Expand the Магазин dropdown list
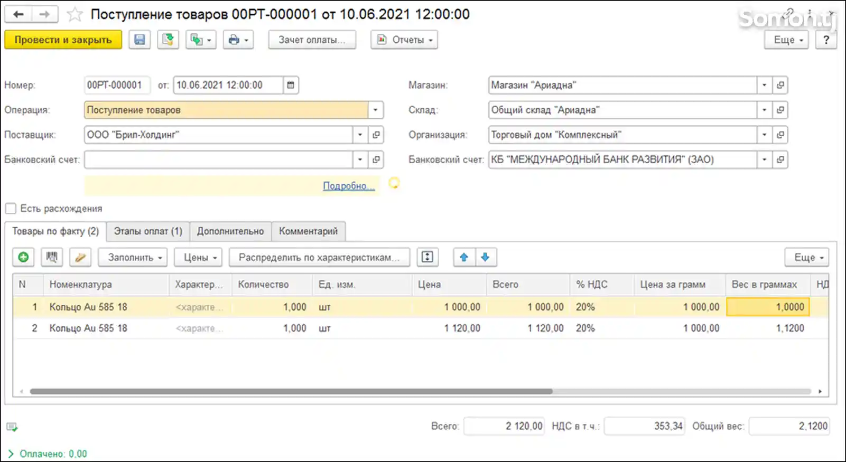This screenshot has height=462, width=846. point(764,85)
